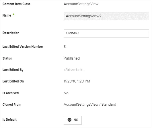Screen dimensions: 152x128
Task: Click the Last Edited Version Number label
Action: [23, 47]
